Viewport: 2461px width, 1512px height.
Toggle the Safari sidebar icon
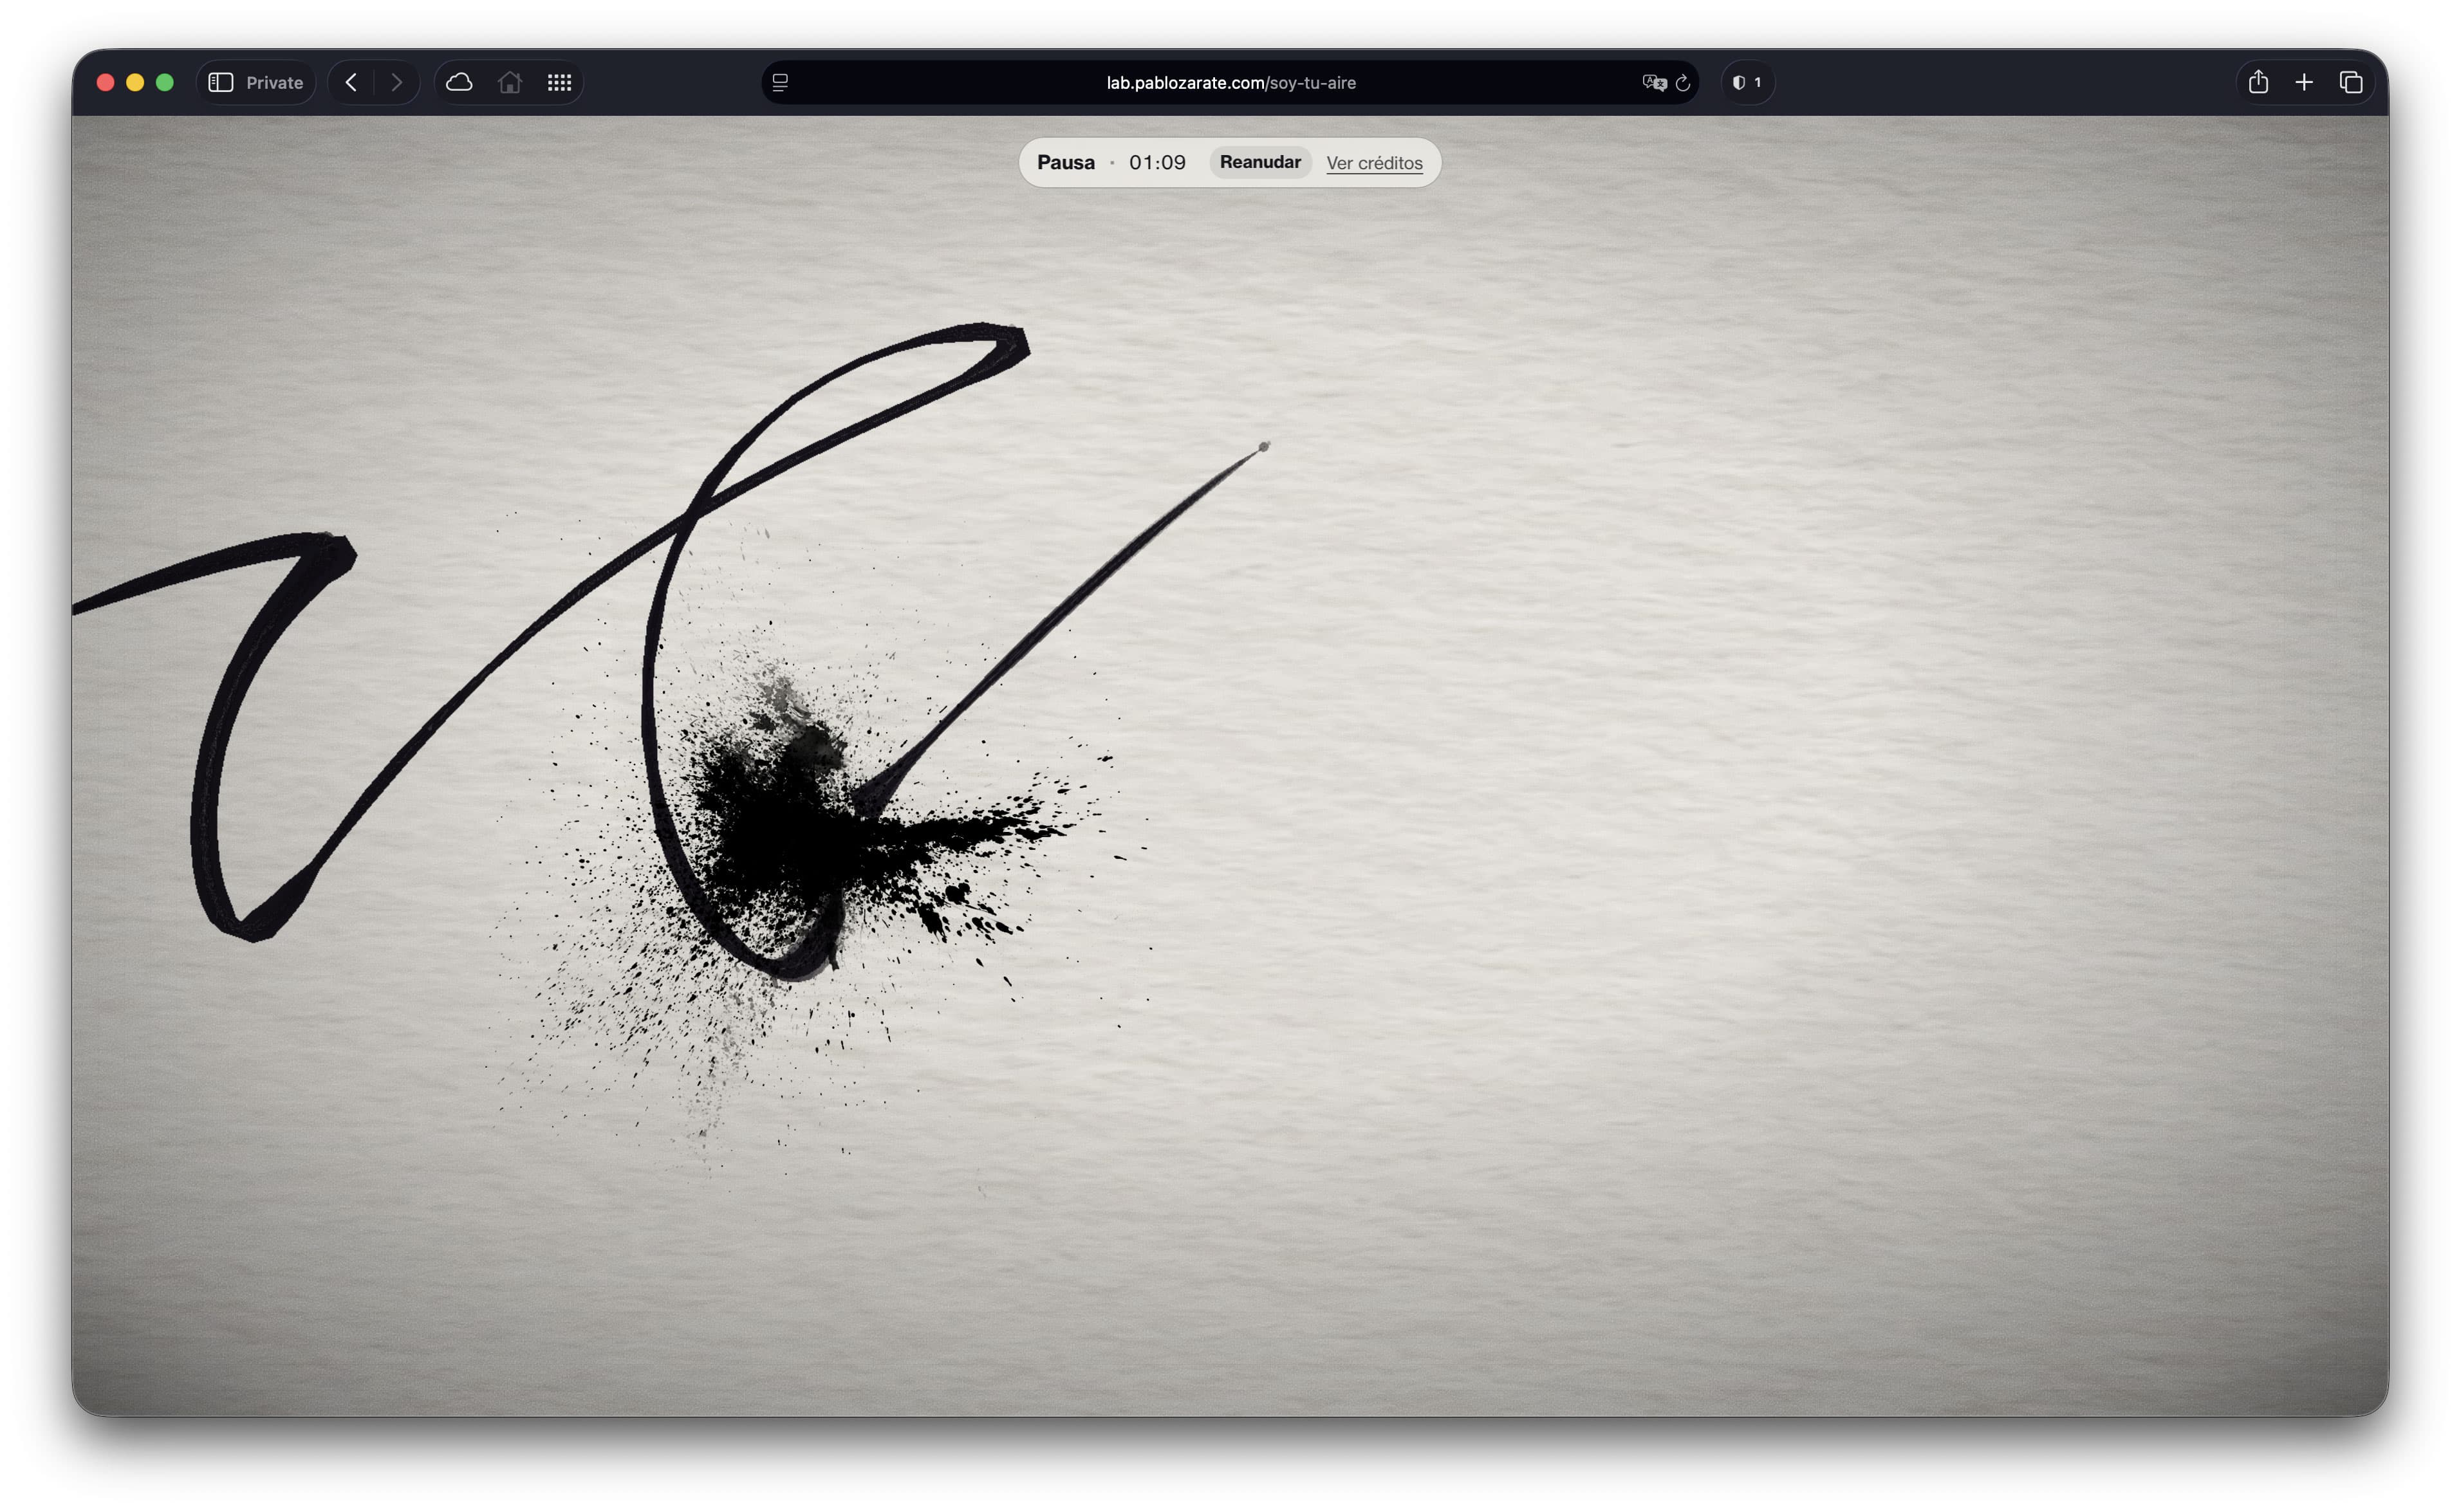(220, 83)
